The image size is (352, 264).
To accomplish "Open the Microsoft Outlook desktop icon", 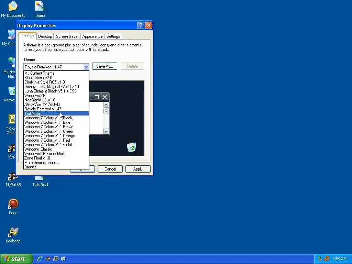I will (x=10, y=124).
